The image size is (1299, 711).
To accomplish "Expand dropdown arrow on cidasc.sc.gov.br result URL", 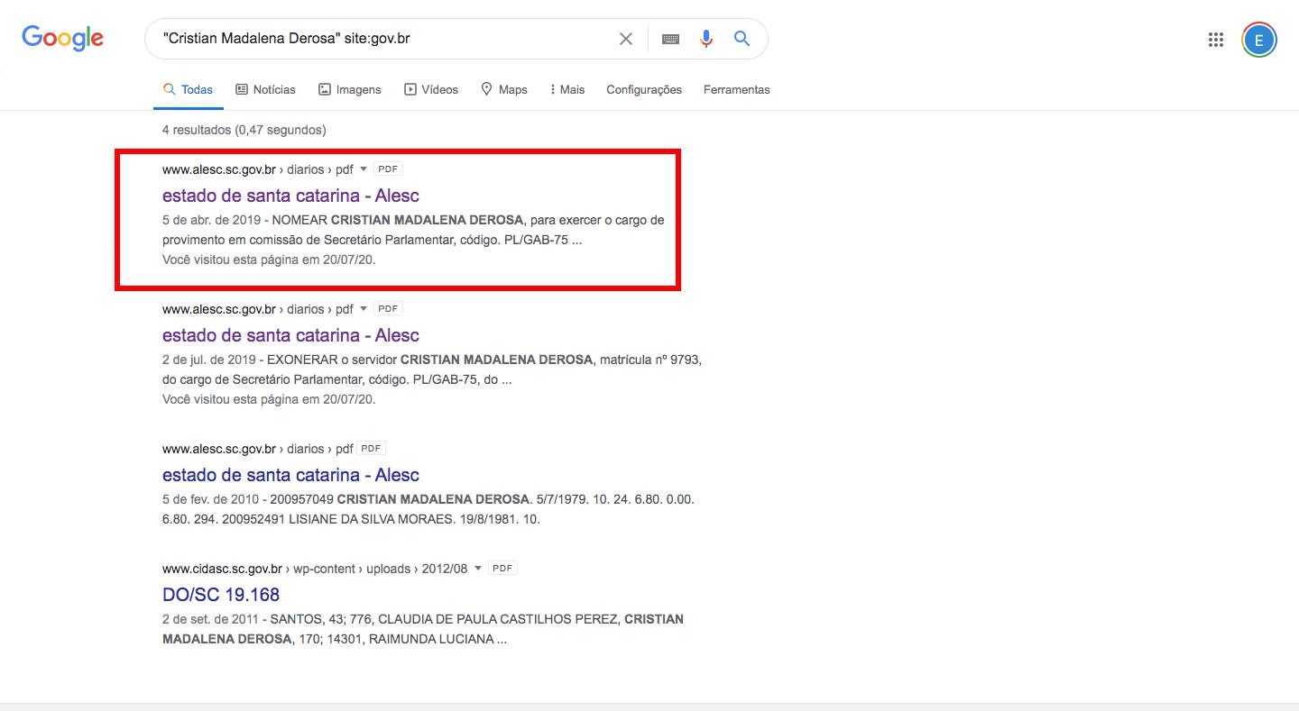I will (x=478, y=569).
